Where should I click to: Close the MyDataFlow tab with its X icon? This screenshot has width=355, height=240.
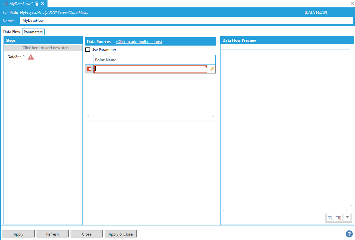[x=43, y=4]
